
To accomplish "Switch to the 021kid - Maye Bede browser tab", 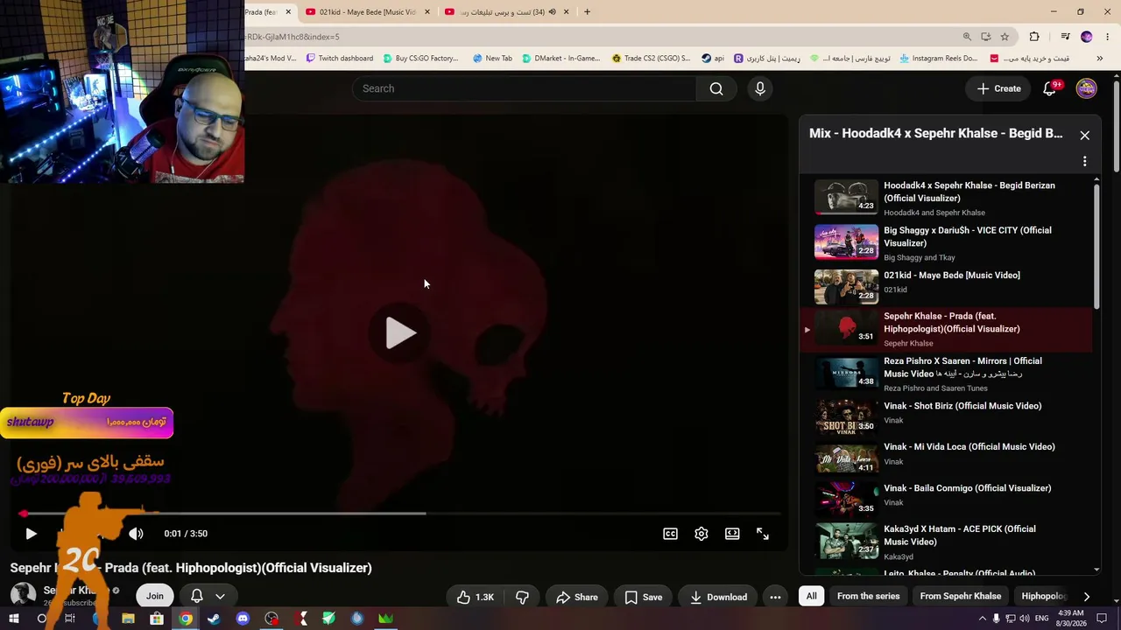I will 365,11.
